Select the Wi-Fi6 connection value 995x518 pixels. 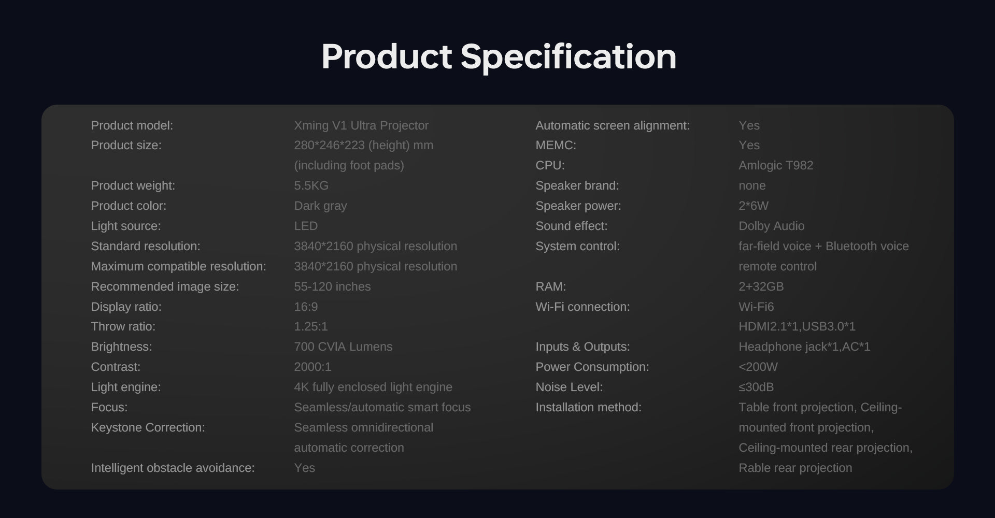click(x=756, y=307)
